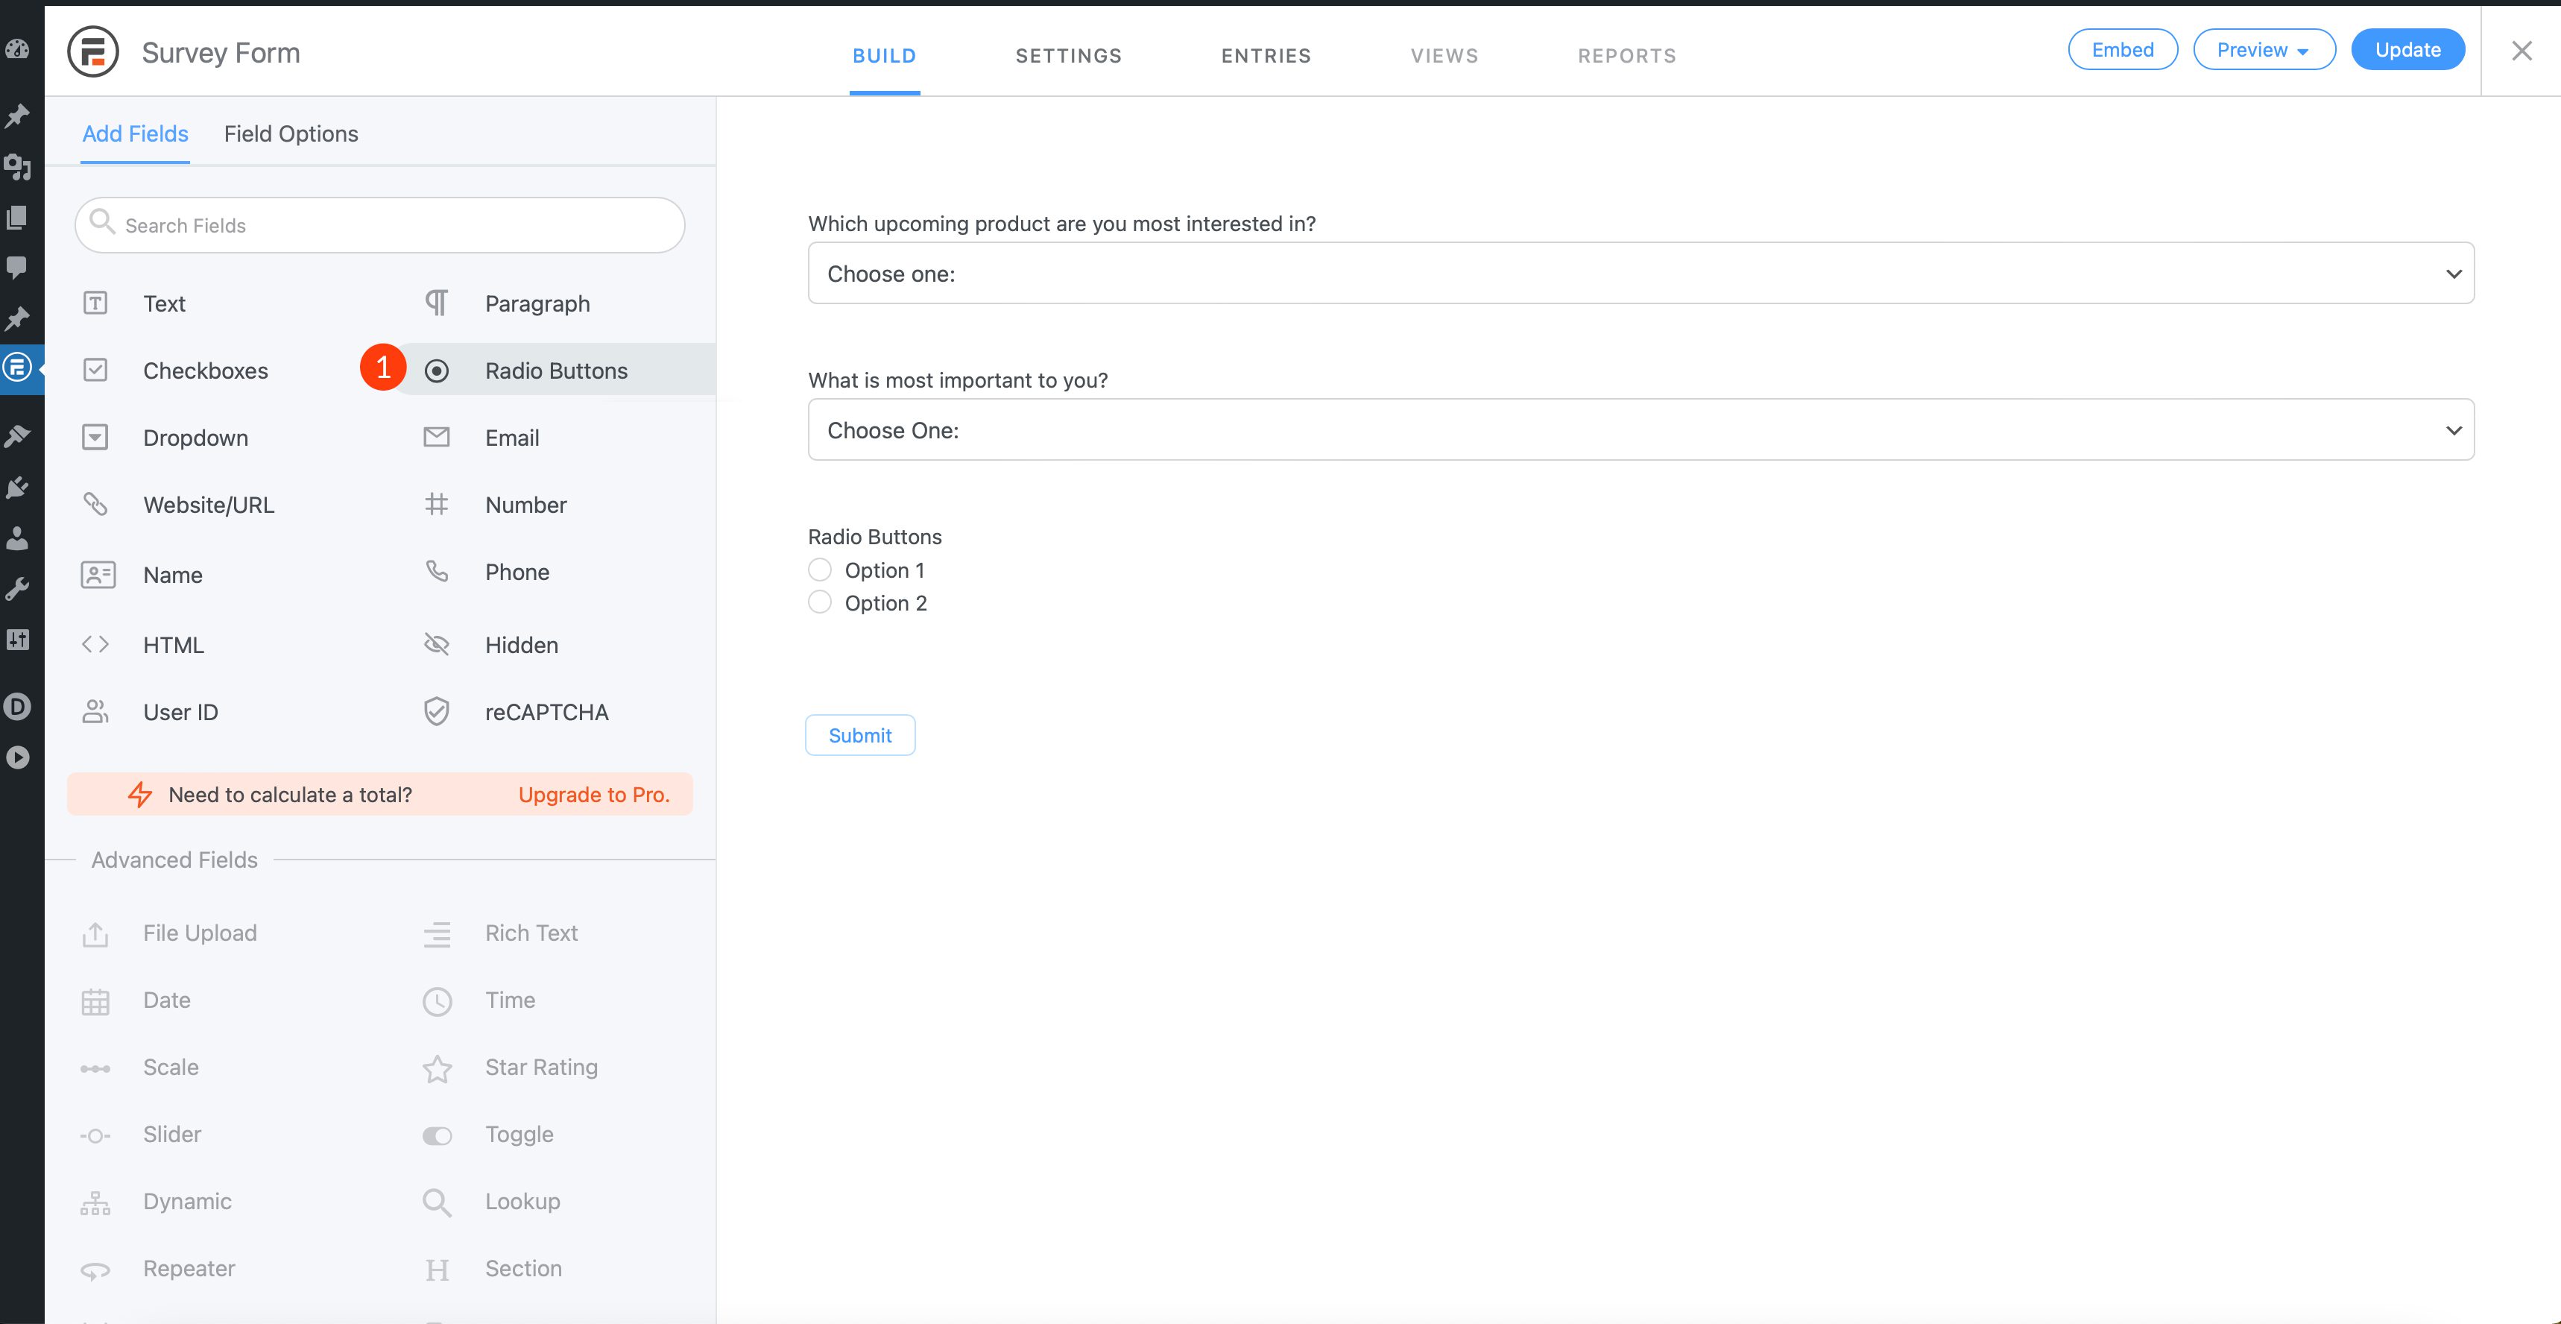Screen dimensions: 2561x1324
Task: Click the reCAPTCHA field icon
Action: (439, 711)
